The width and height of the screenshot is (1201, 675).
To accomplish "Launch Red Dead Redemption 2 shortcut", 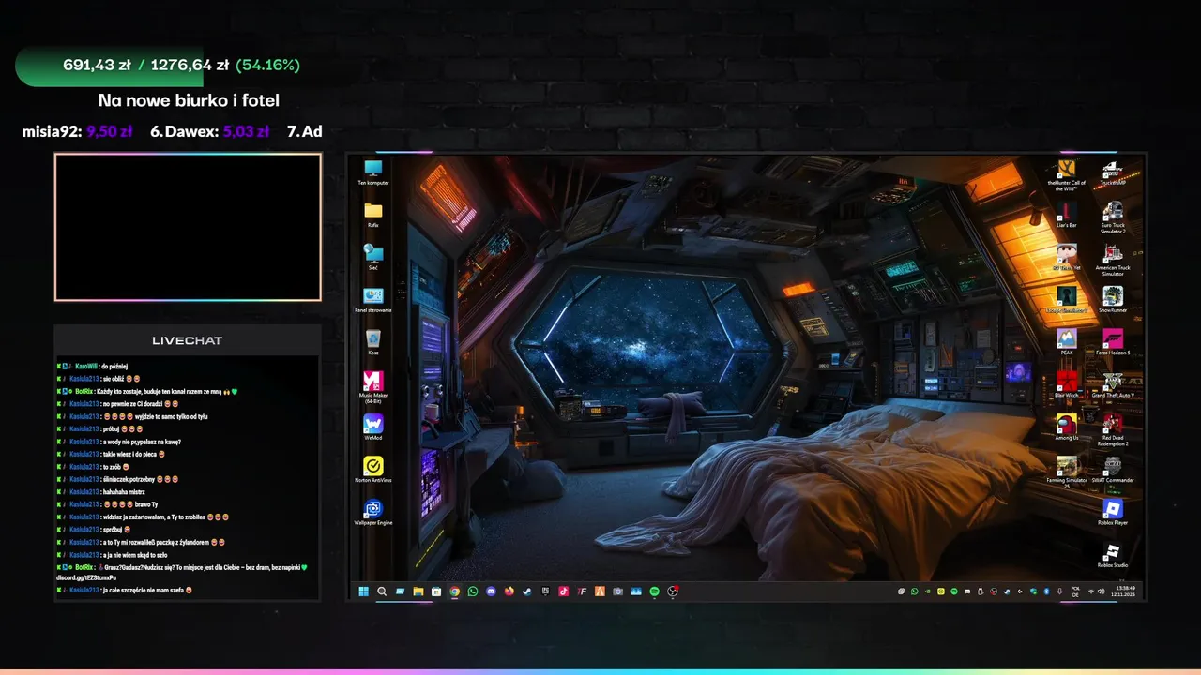I will [x=1113, y=428].
